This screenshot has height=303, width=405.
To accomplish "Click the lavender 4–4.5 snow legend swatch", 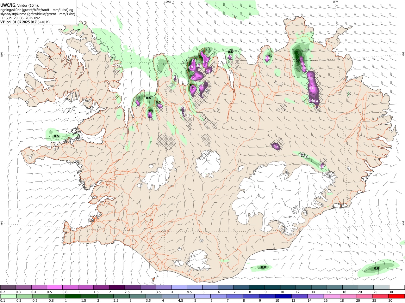I will pos(179,288).
